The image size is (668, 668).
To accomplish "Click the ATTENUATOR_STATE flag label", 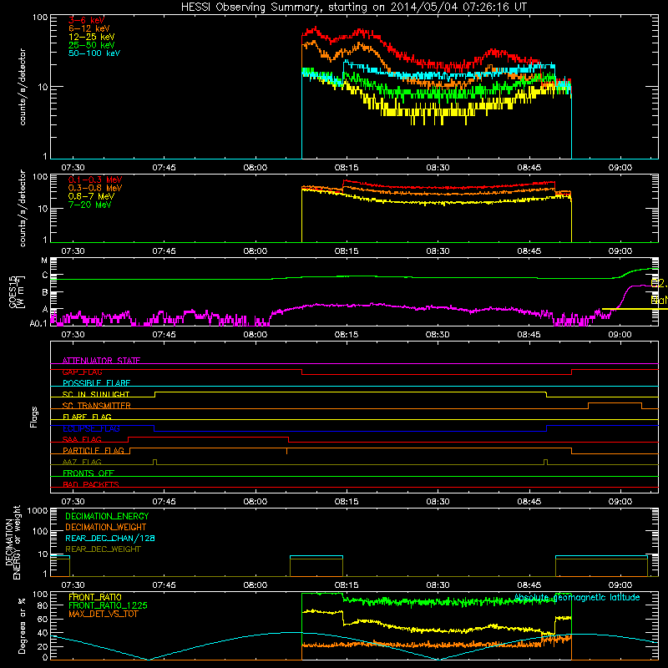I will pyautogui.click(x=101, y=361).
